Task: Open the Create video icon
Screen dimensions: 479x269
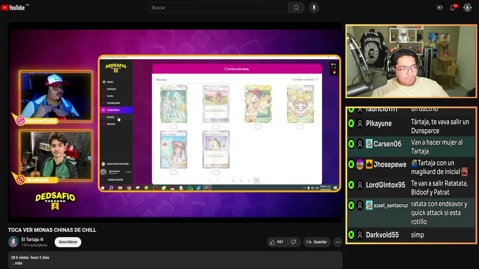Action: [x=440, y=7]
